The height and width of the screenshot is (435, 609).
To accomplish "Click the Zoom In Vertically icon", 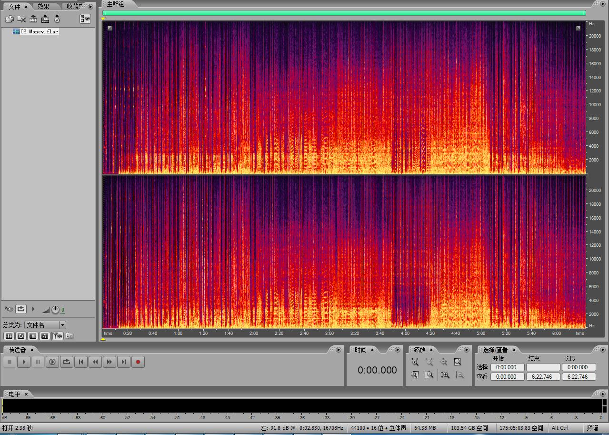I will point(445,375).
